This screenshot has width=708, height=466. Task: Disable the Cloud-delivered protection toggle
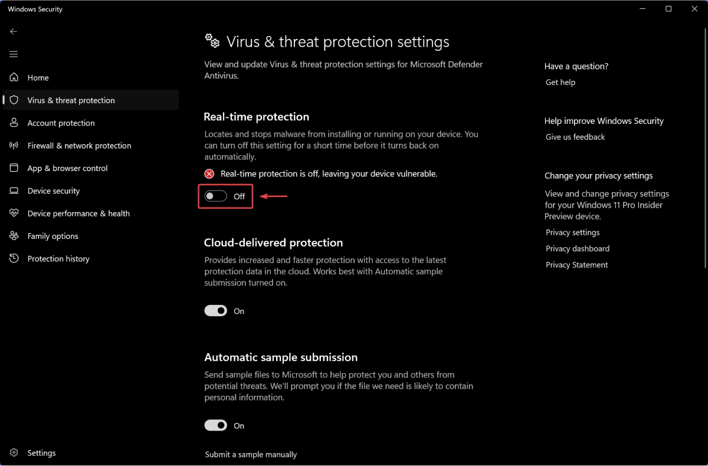(x=215, y=311)
